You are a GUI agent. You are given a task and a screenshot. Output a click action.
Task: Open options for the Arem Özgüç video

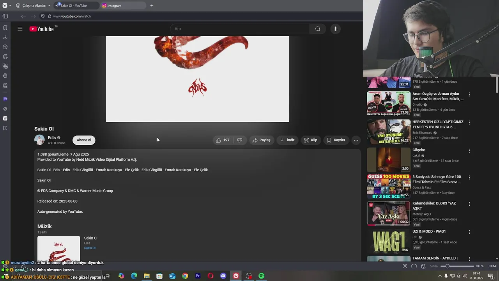click(x=469, y=94)
